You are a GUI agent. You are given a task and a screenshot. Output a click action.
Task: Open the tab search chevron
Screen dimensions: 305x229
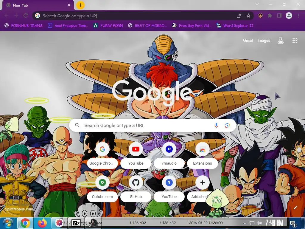point(257,4)
